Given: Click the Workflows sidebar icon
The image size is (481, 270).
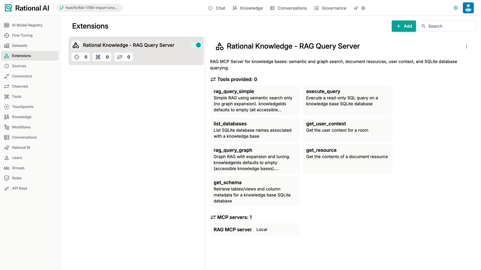Looking at the screenshot, I should (x=7, y=127).
